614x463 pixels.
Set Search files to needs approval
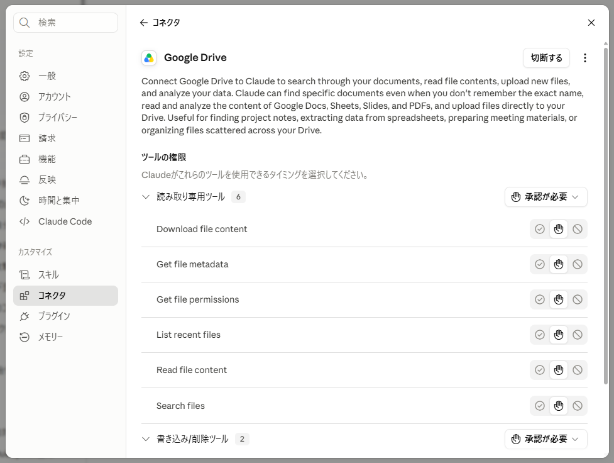pos(559,406)
